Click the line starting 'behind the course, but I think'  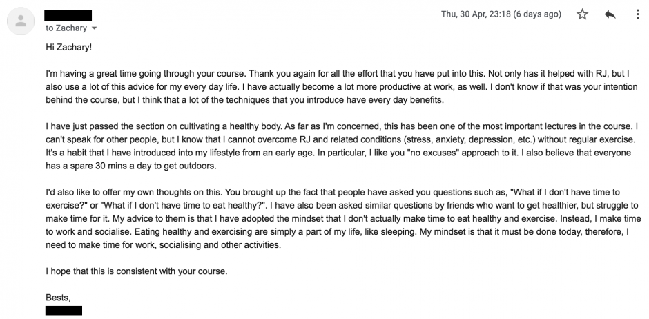(244, 101)
